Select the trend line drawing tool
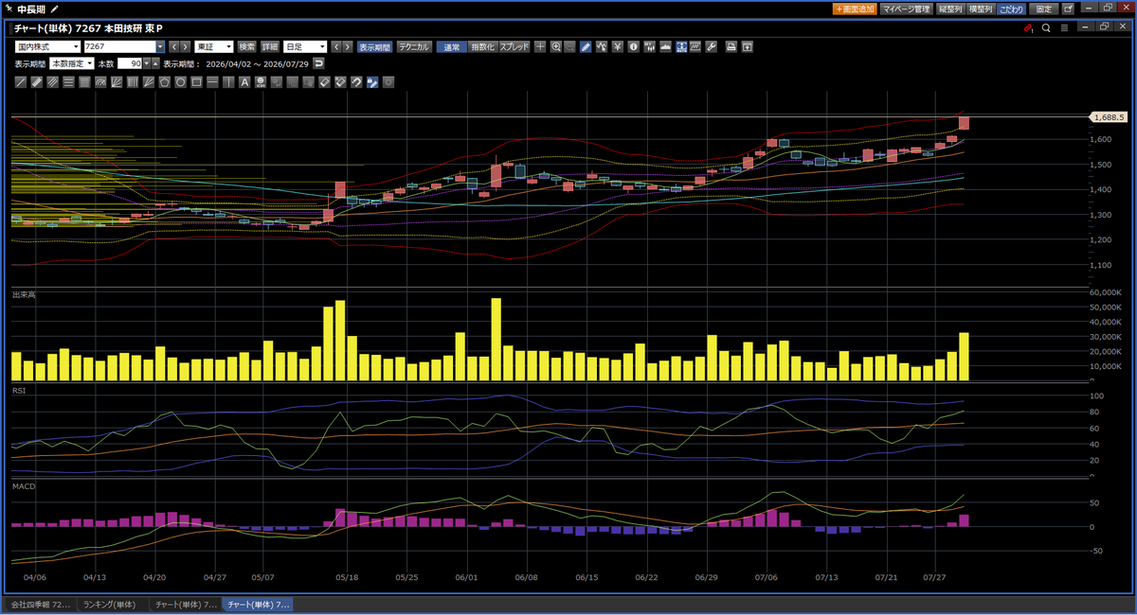 tap(21, 82)
